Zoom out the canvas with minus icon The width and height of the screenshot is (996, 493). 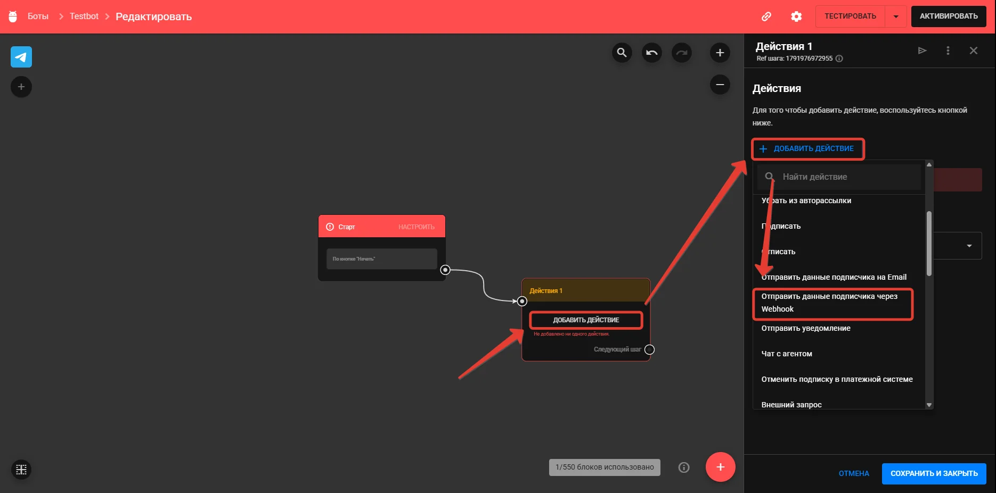tap(720, 85)
